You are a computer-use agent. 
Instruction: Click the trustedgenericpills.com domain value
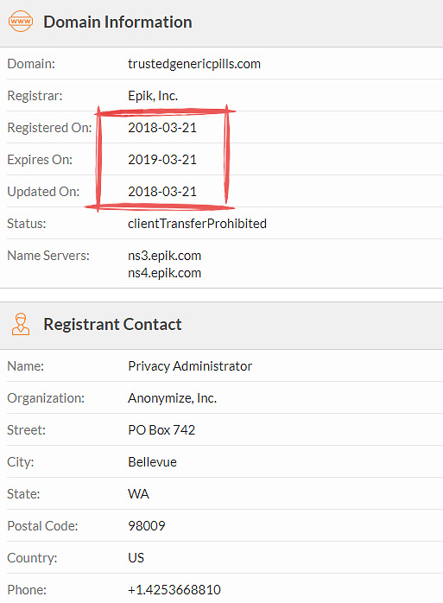(x=194, y=64)
